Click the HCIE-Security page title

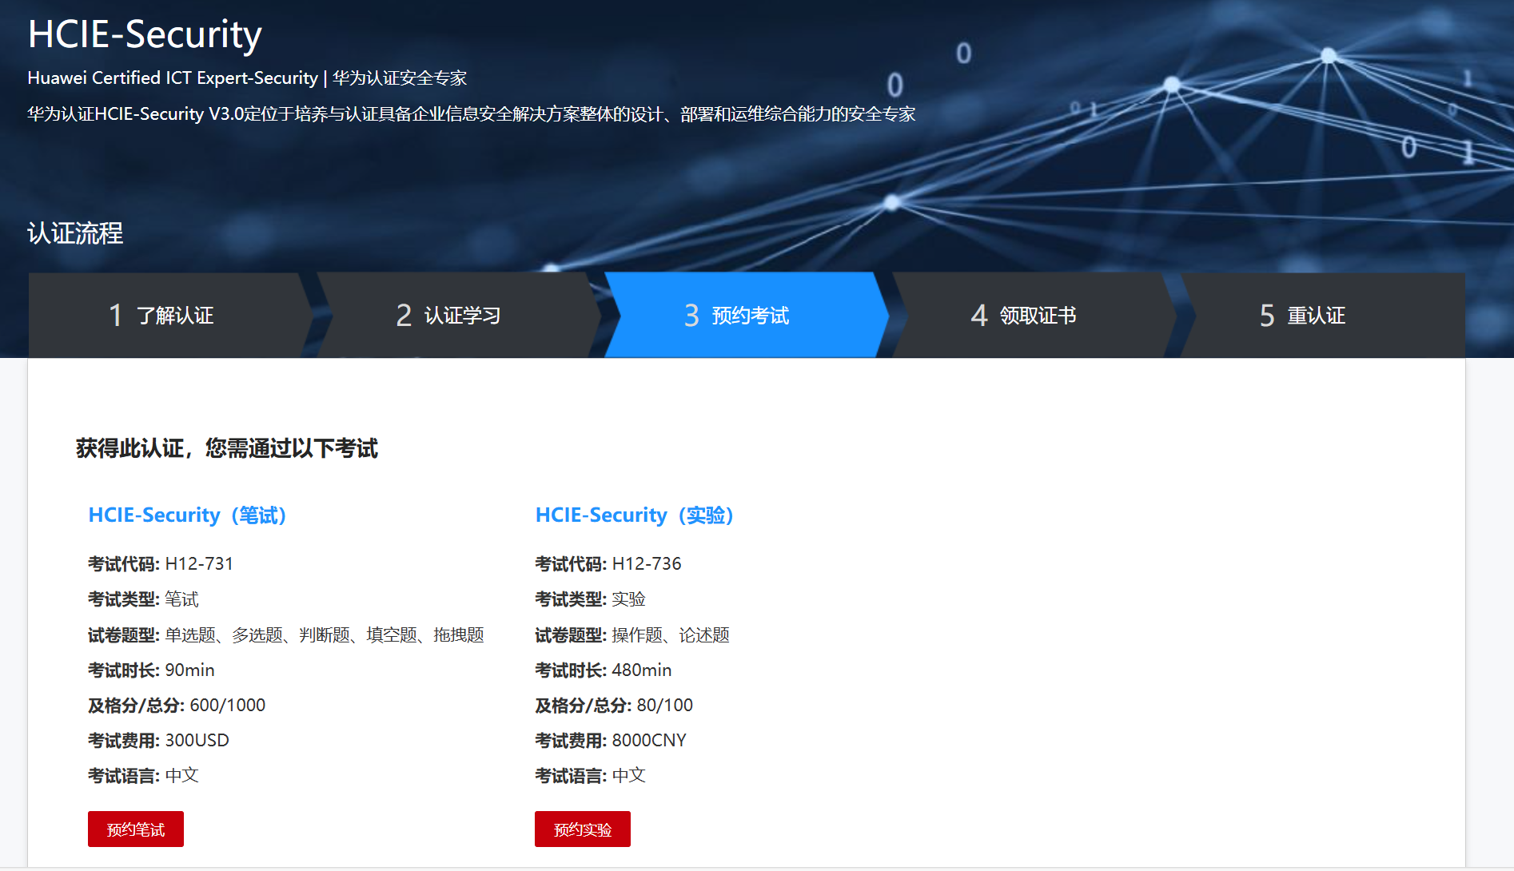[x=145, y=34]
